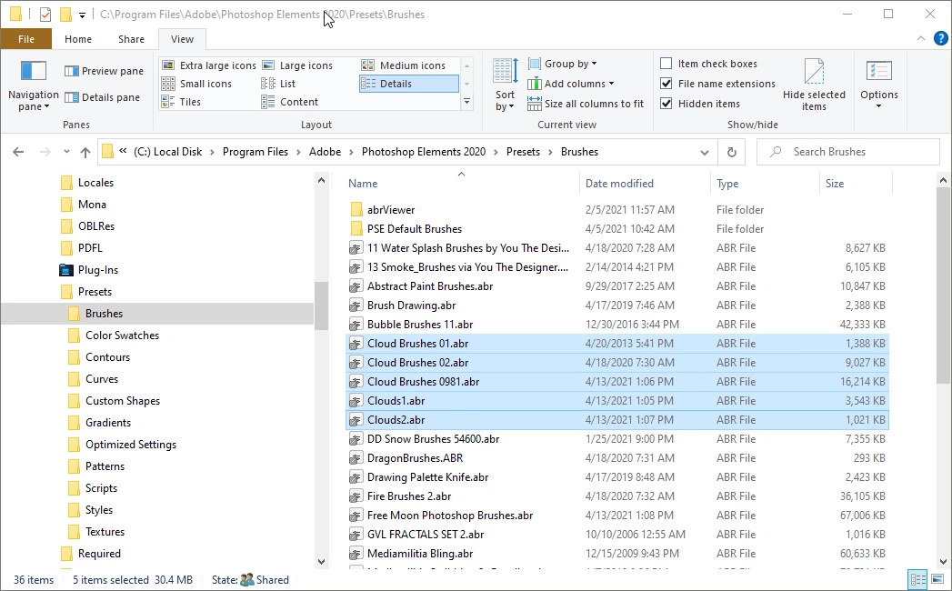Switch to the Home tab
Screen dimensions: 952x591
pos(78,39)
